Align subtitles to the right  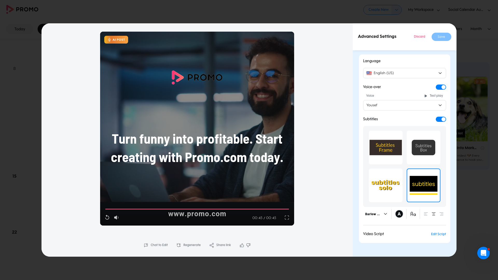(x=441, y=214)
